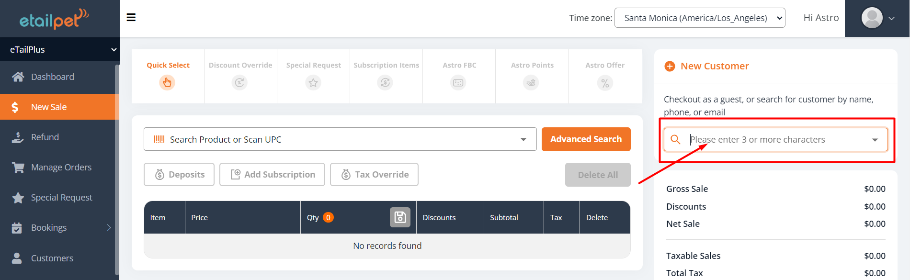Click the Astro Offer percent icon
Viewport: 910px width, 280px height.
605,83
